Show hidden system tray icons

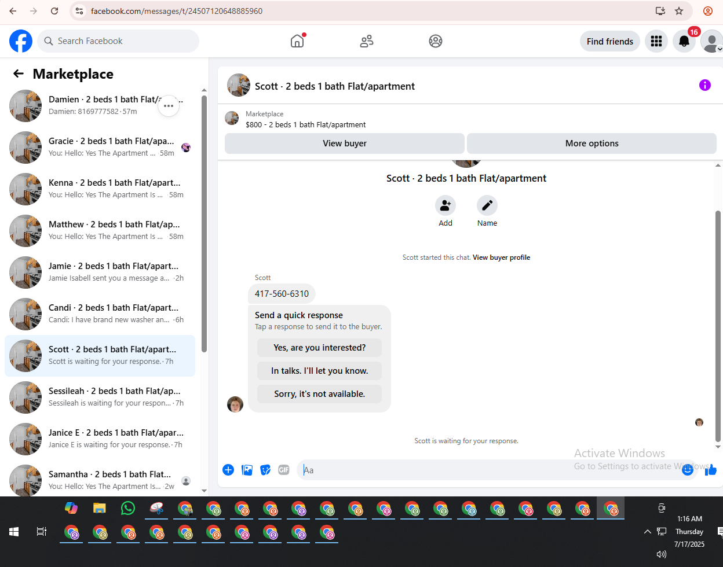647,531
